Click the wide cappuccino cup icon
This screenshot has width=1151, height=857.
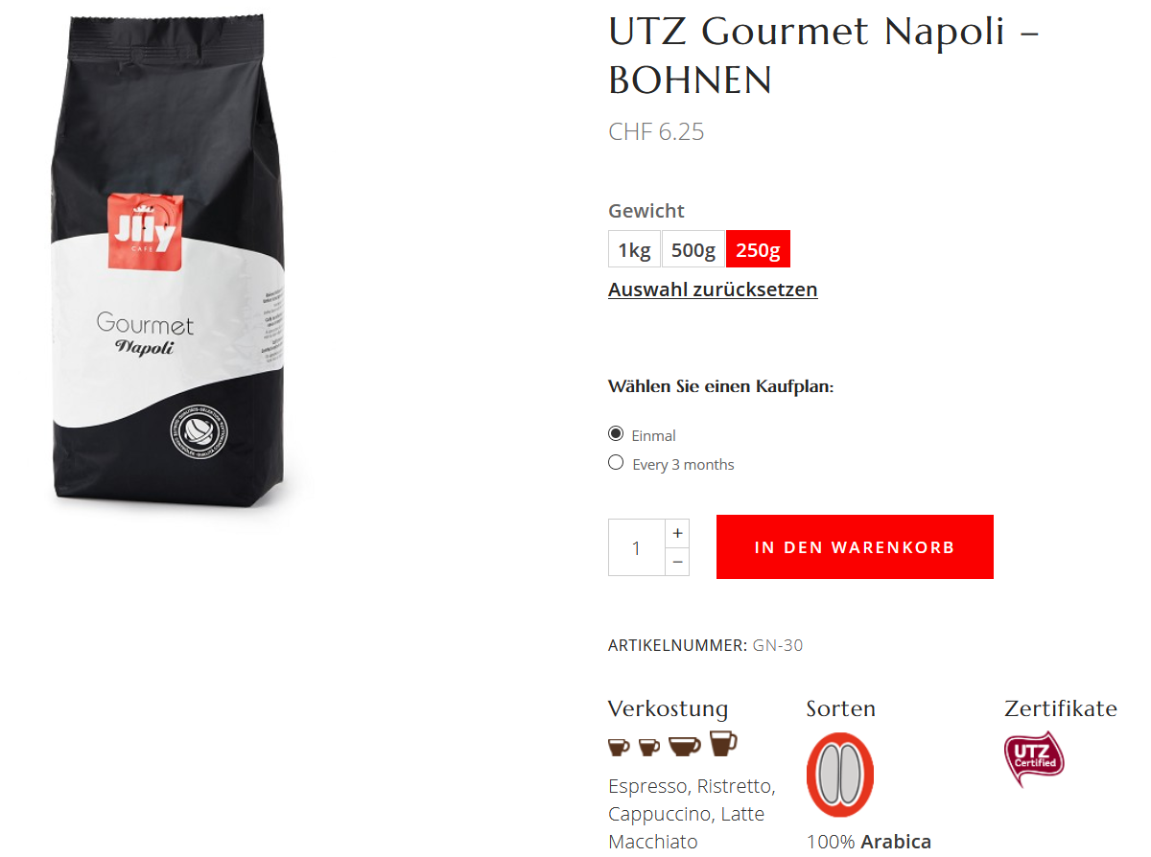click(x=685, y=746)
